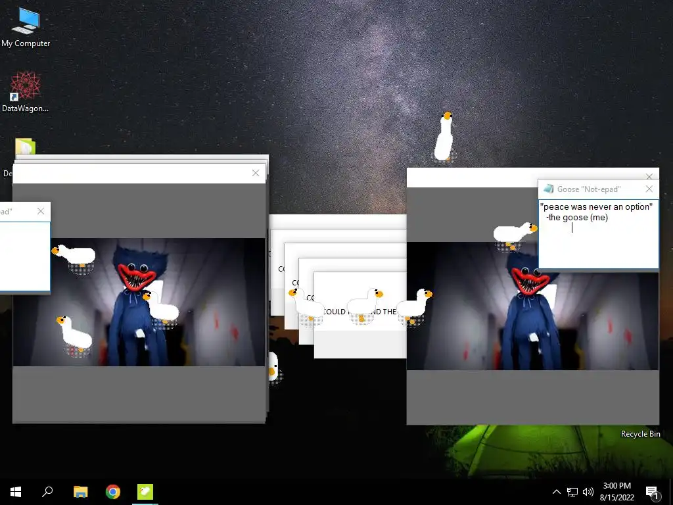This screenshot has width=673, height=505.
Task: Click the Huggy Wuggy image in right window
Action: click(x=532, y=306)
